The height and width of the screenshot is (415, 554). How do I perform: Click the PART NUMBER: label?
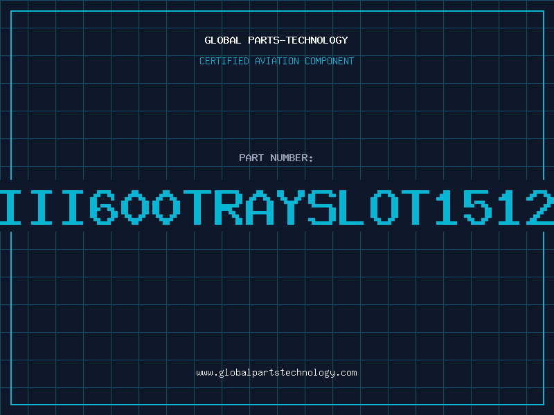[276, 158]
